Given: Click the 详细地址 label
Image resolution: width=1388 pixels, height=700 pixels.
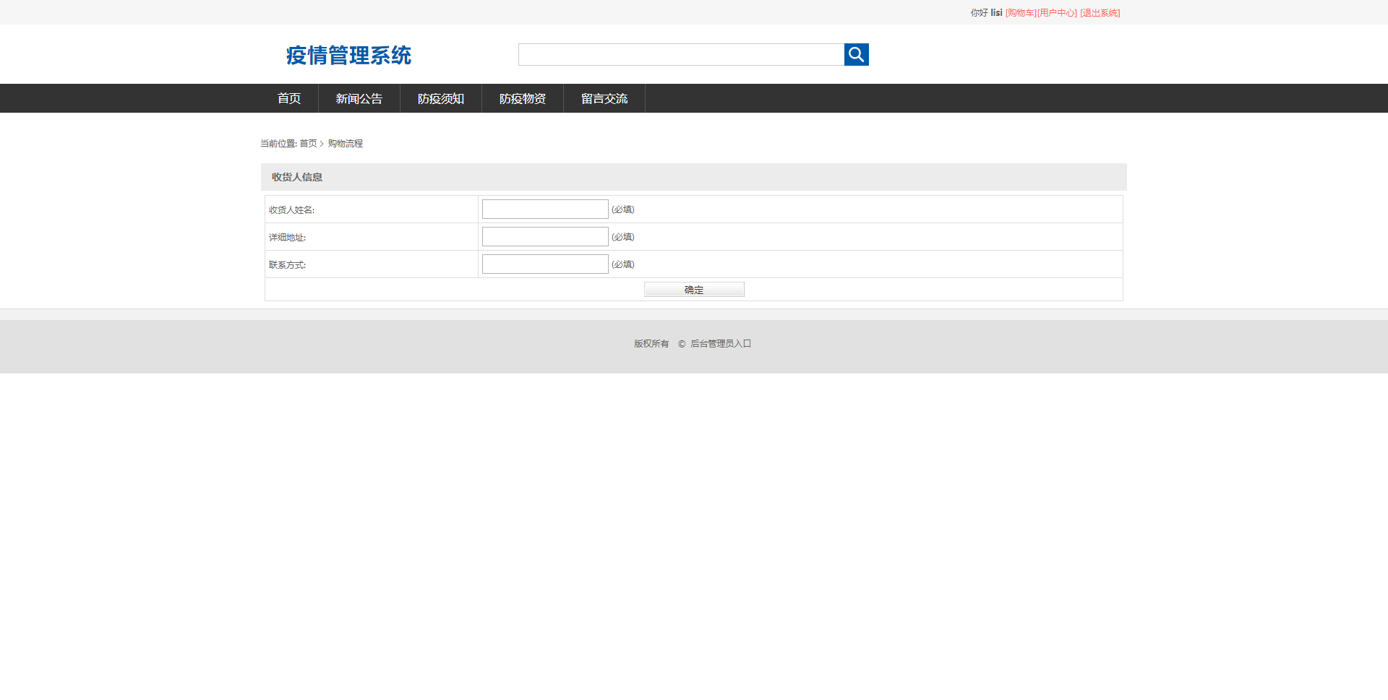Looking at the screenshot, I should pos(288,238).
